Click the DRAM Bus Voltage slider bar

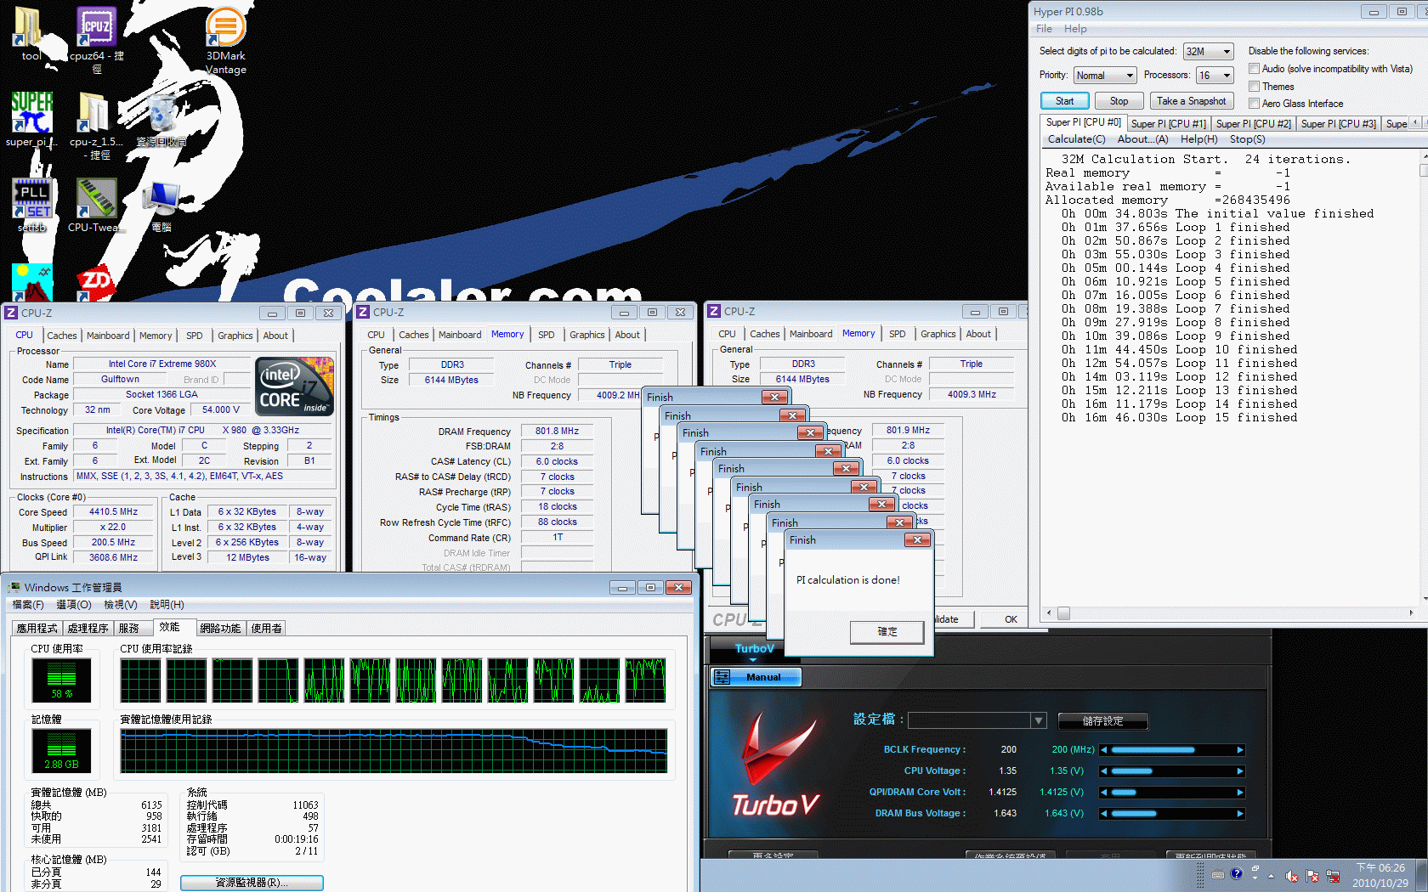pos(1172,814)
